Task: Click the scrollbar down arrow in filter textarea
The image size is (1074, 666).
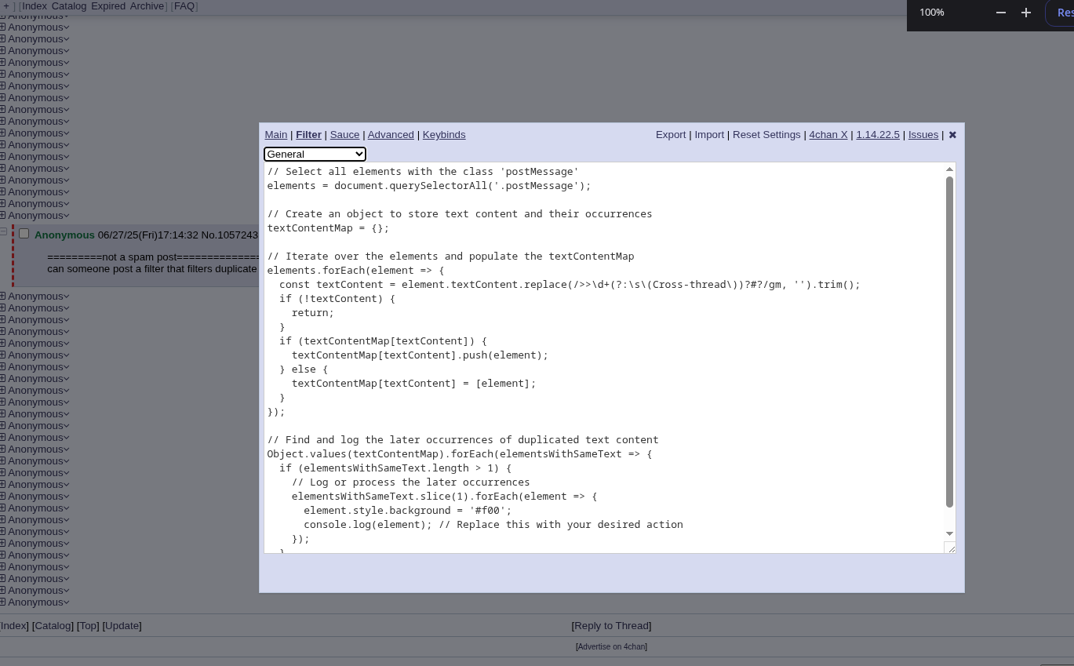Action: click(949, 534)
